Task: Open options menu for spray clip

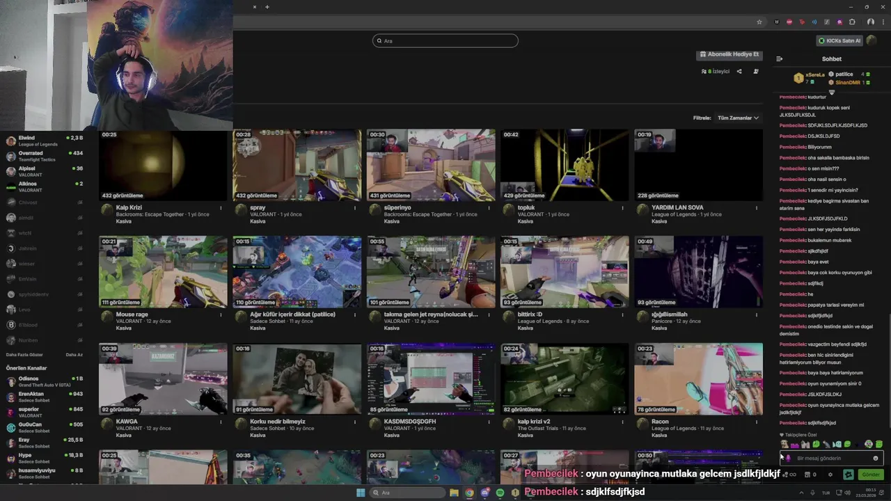Action: click(355, 207)
